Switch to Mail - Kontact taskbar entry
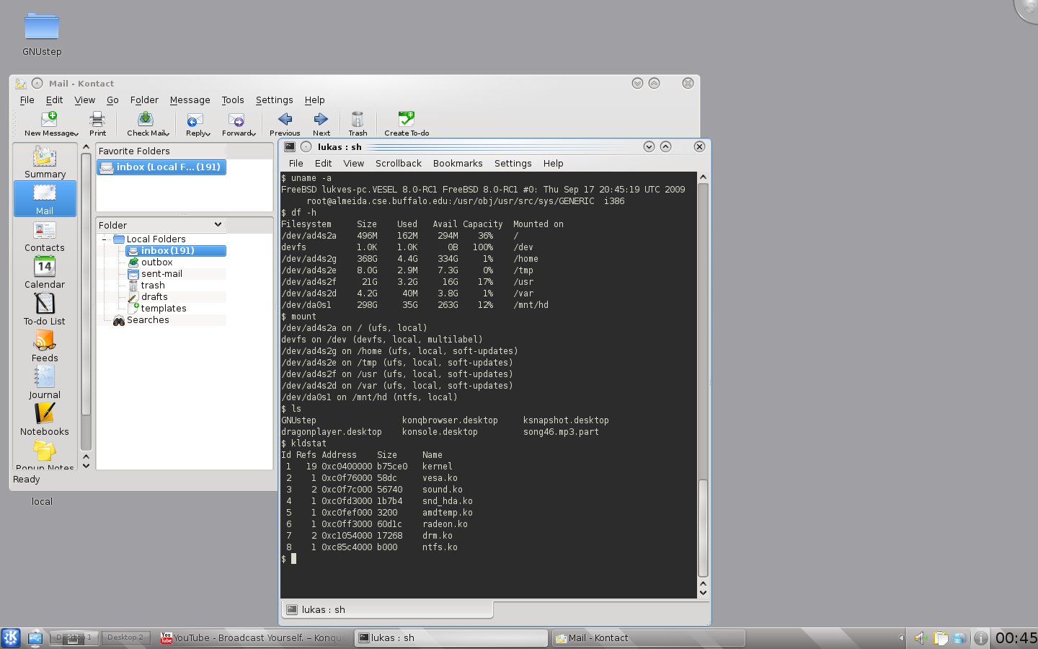Screen dimensions: 1038x649 (649, 638)
